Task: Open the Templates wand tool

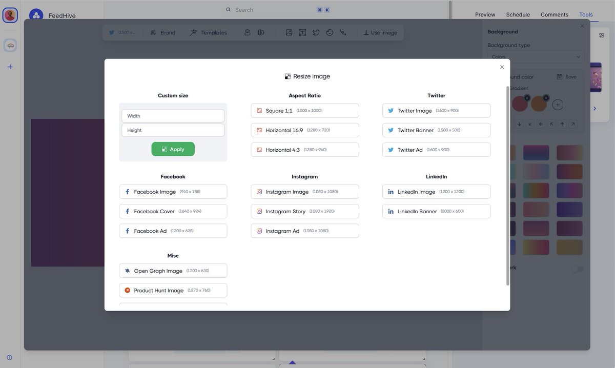Action: [208, 32]
